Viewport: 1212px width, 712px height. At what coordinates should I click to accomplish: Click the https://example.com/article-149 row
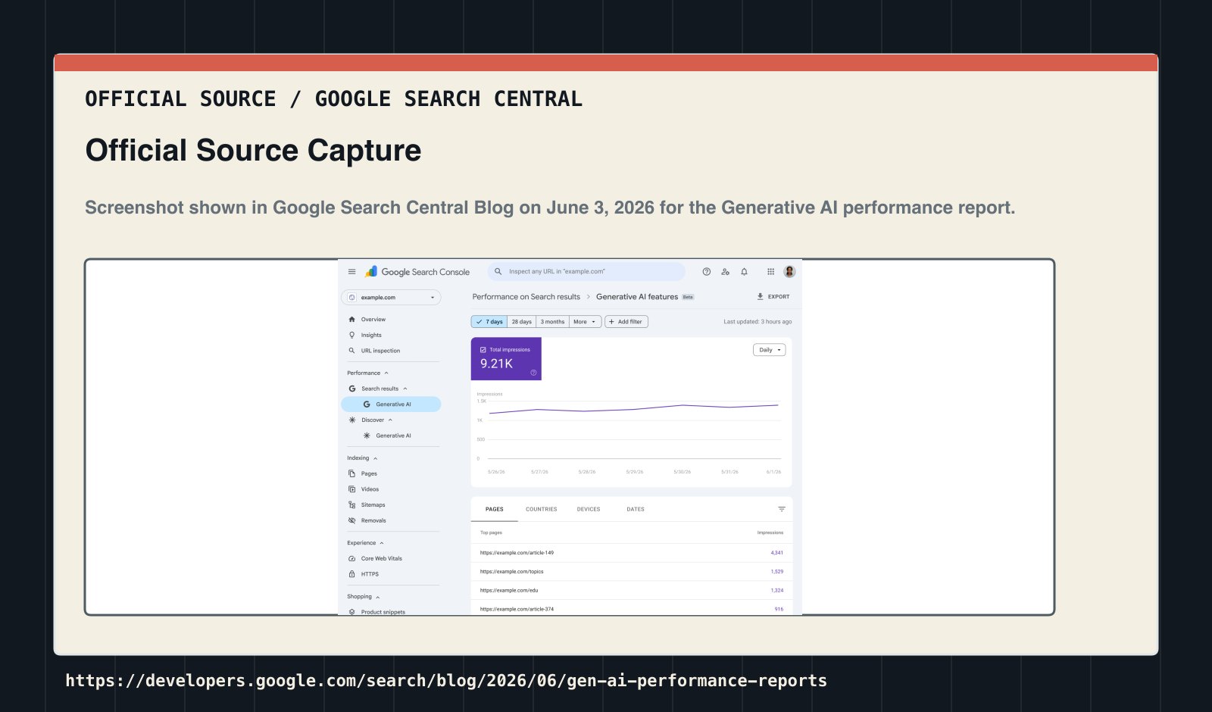tap(632, 553)
